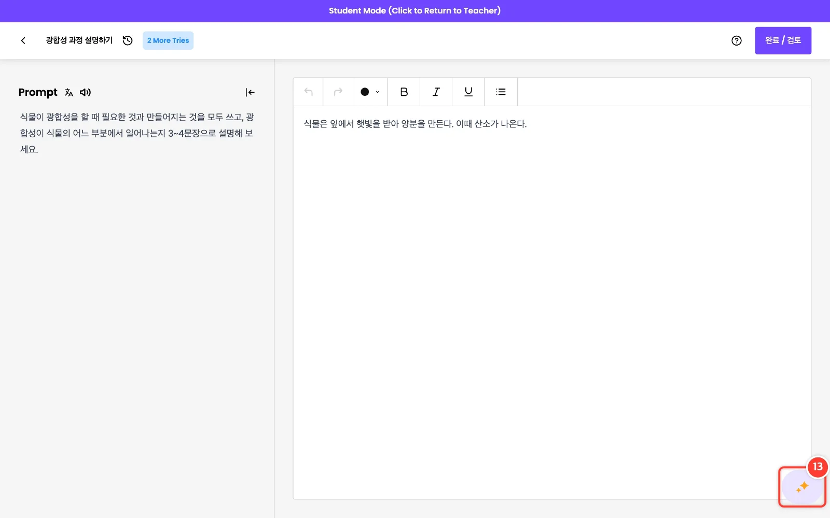This screenshot has width=830, height=518.
Task: Click the assignment title 광합성 과정 설명하기
Action: pyautogui.click(x=79, y=40)
